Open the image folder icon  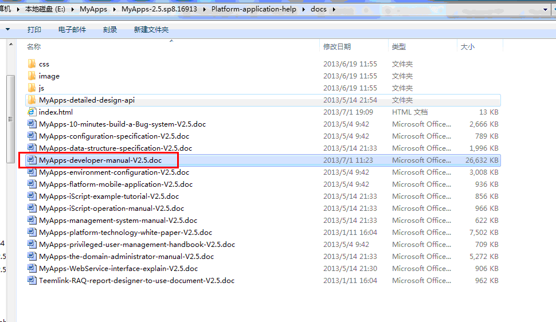[32, 76]
